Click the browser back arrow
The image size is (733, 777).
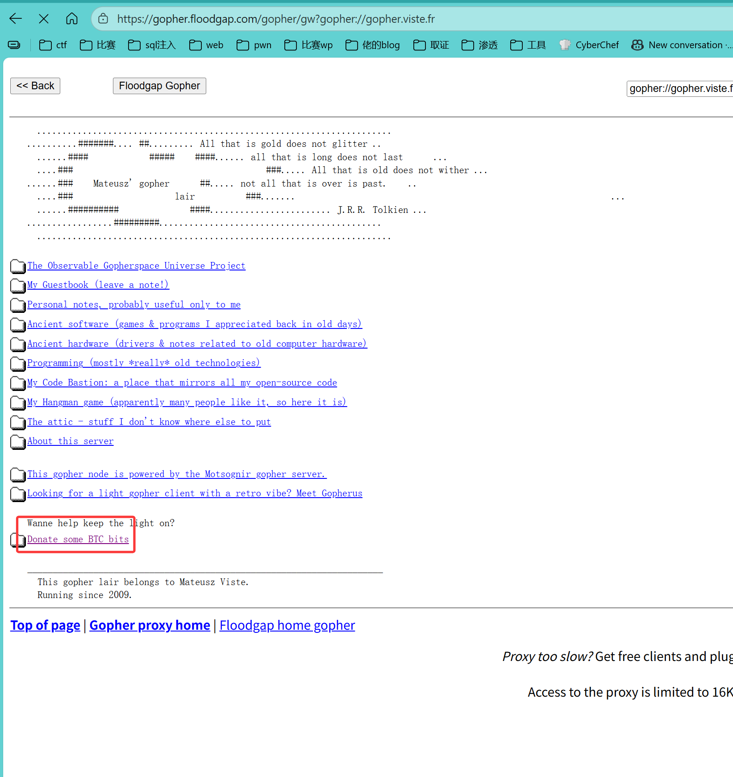tap(16, 19)
